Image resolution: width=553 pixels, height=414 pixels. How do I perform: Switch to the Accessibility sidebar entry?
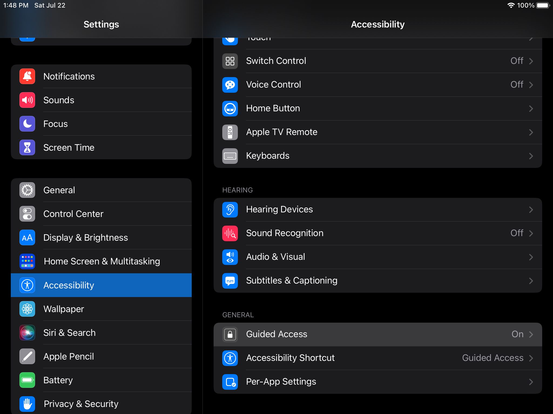101,285
